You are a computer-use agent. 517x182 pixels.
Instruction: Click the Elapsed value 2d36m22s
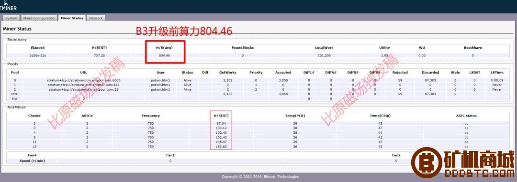[38, 55]
